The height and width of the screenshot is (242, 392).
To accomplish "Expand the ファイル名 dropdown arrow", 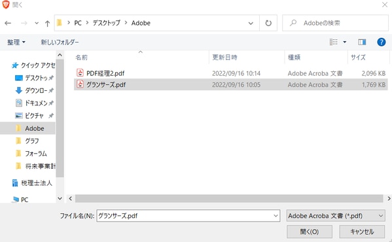I will [276, 216].
